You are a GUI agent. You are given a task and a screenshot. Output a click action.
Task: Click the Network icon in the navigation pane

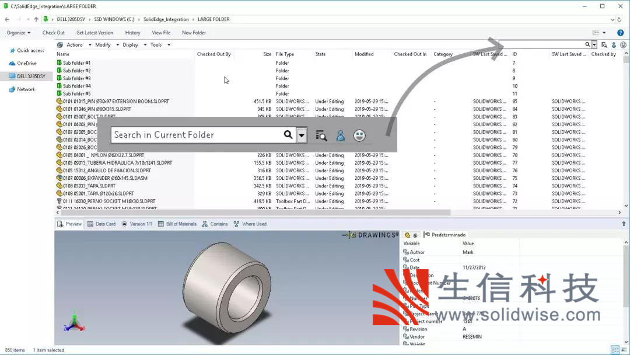click(x=12, y=89)
